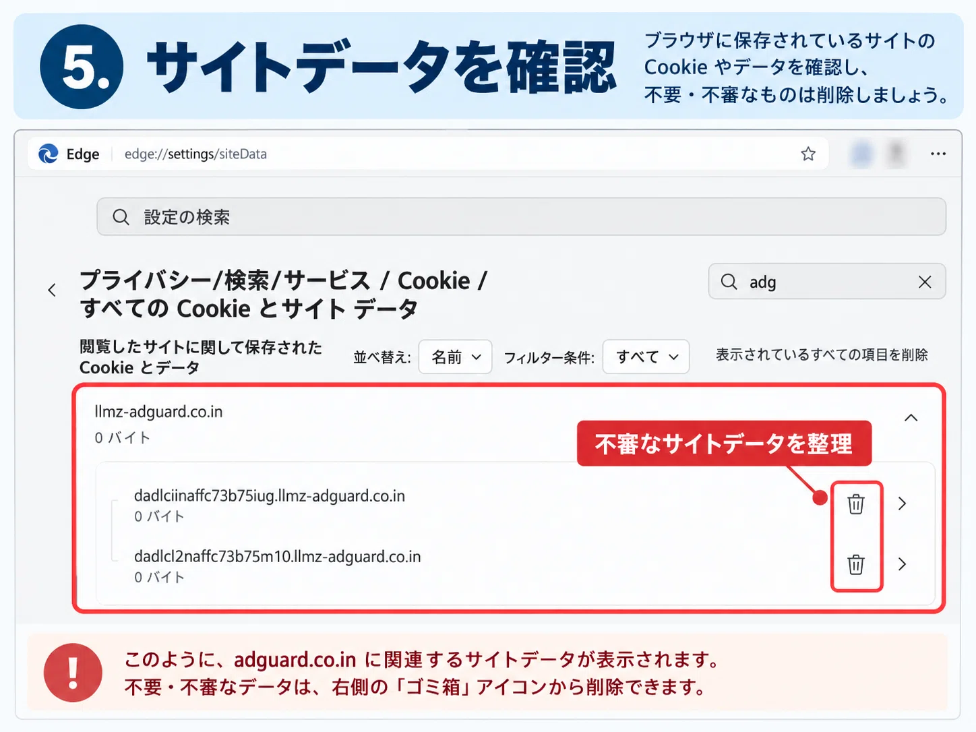Viewport: 976px width, 732px height.
Task: Open the 並べ替え 名前 dropdown
Action: 456,357
